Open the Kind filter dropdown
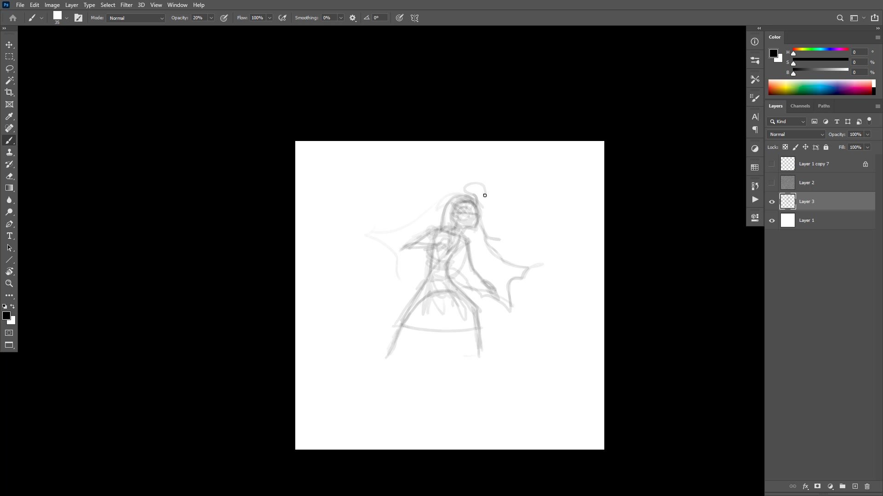Viewport: 883px width, 496px height. 787,122
